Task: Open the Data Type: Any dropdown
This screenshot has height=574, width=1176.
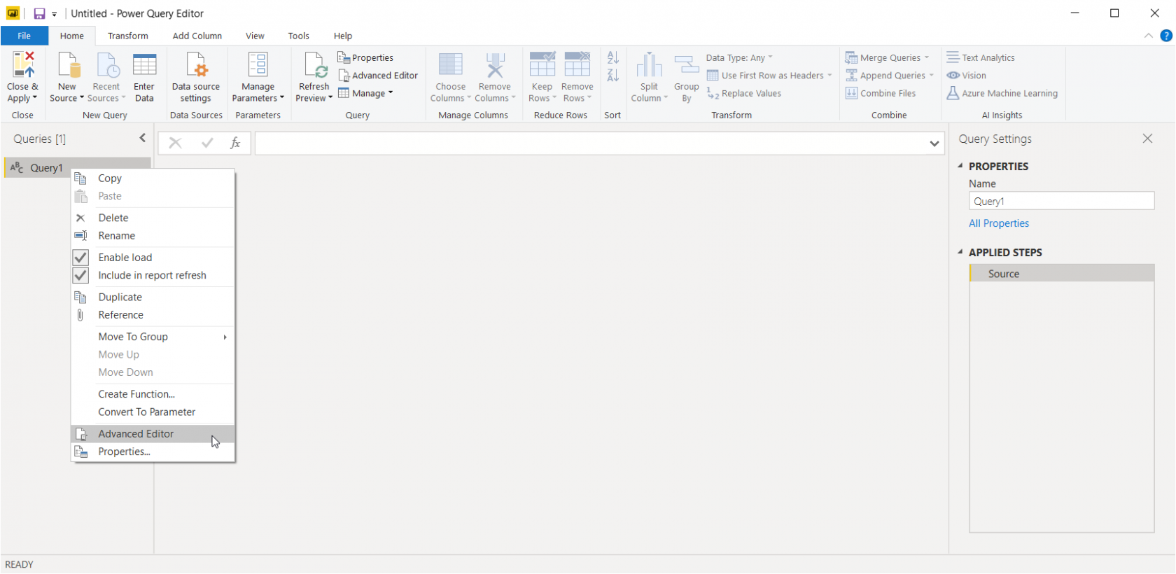Action: click(x=739, y=57)
